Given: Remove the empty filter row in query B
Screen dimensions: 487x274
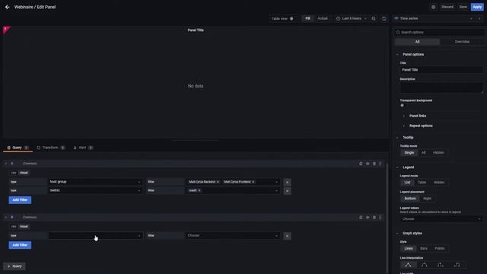Looking at the screenshot, I should click(288, 236).
